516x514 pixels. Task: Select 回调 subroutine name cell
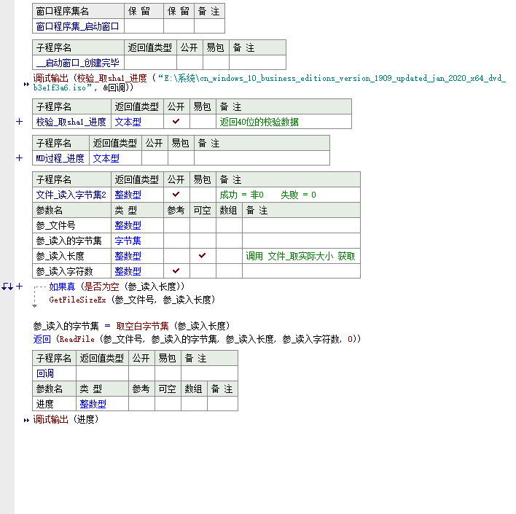pyautogui.click(x=55, y=373)
